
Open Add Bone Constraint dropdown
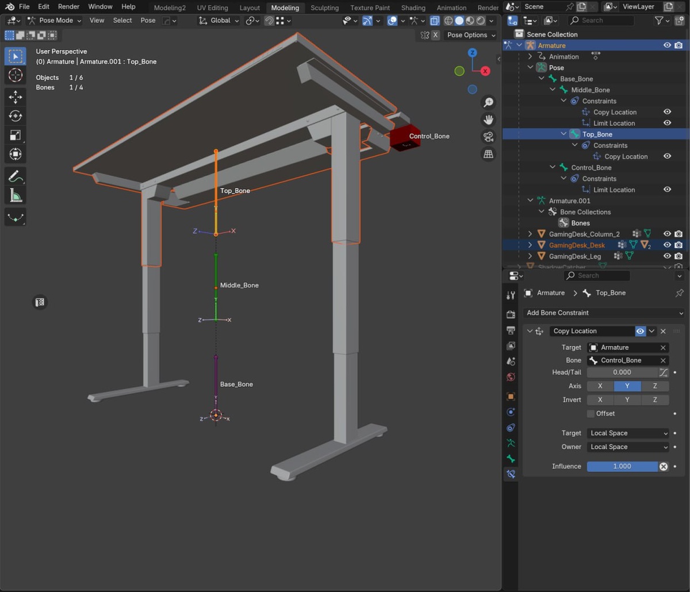[x=605, y=313]
